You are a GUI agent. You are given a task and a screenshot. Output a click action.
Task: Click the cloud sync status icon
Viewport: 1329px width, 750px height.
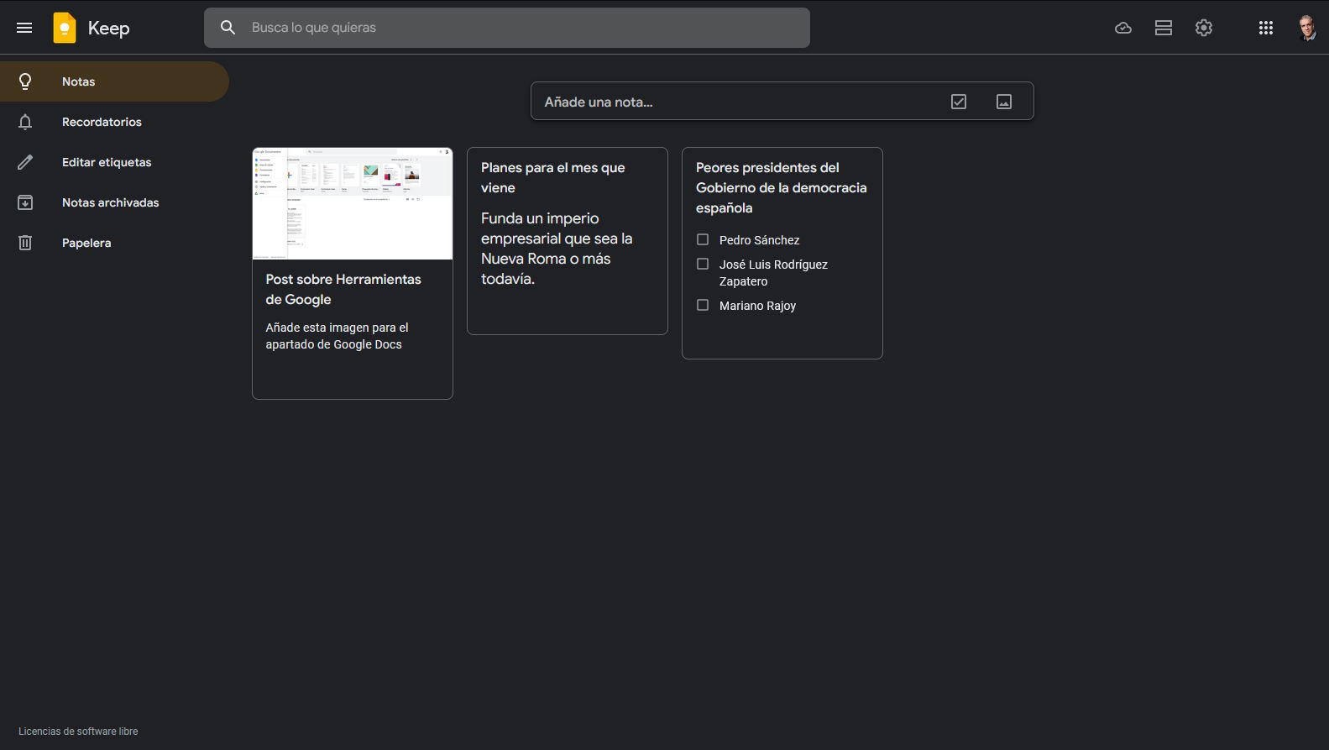1122,28
